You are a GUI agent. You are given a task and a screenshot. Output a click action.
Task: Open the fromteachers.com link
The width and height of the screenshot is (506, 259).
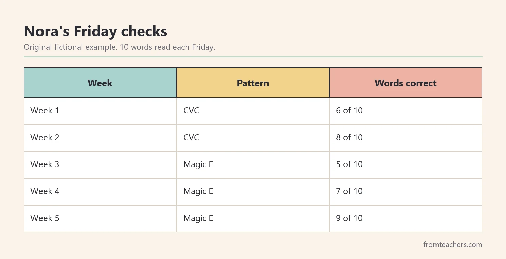[453, 245]
